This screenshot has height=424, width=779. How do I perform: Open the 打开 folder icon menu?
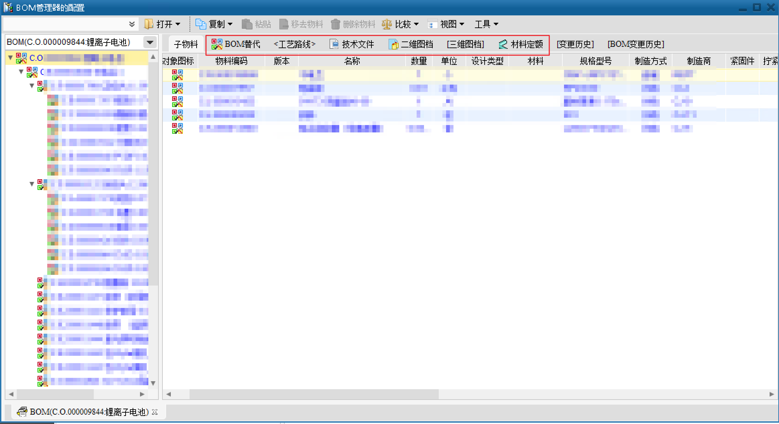click(149, 24)
